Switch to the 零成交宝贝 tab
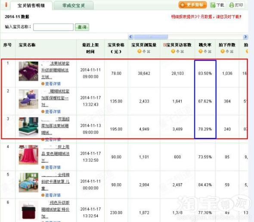The width and height of the screenshot is (254, 222). click(73, 6)
